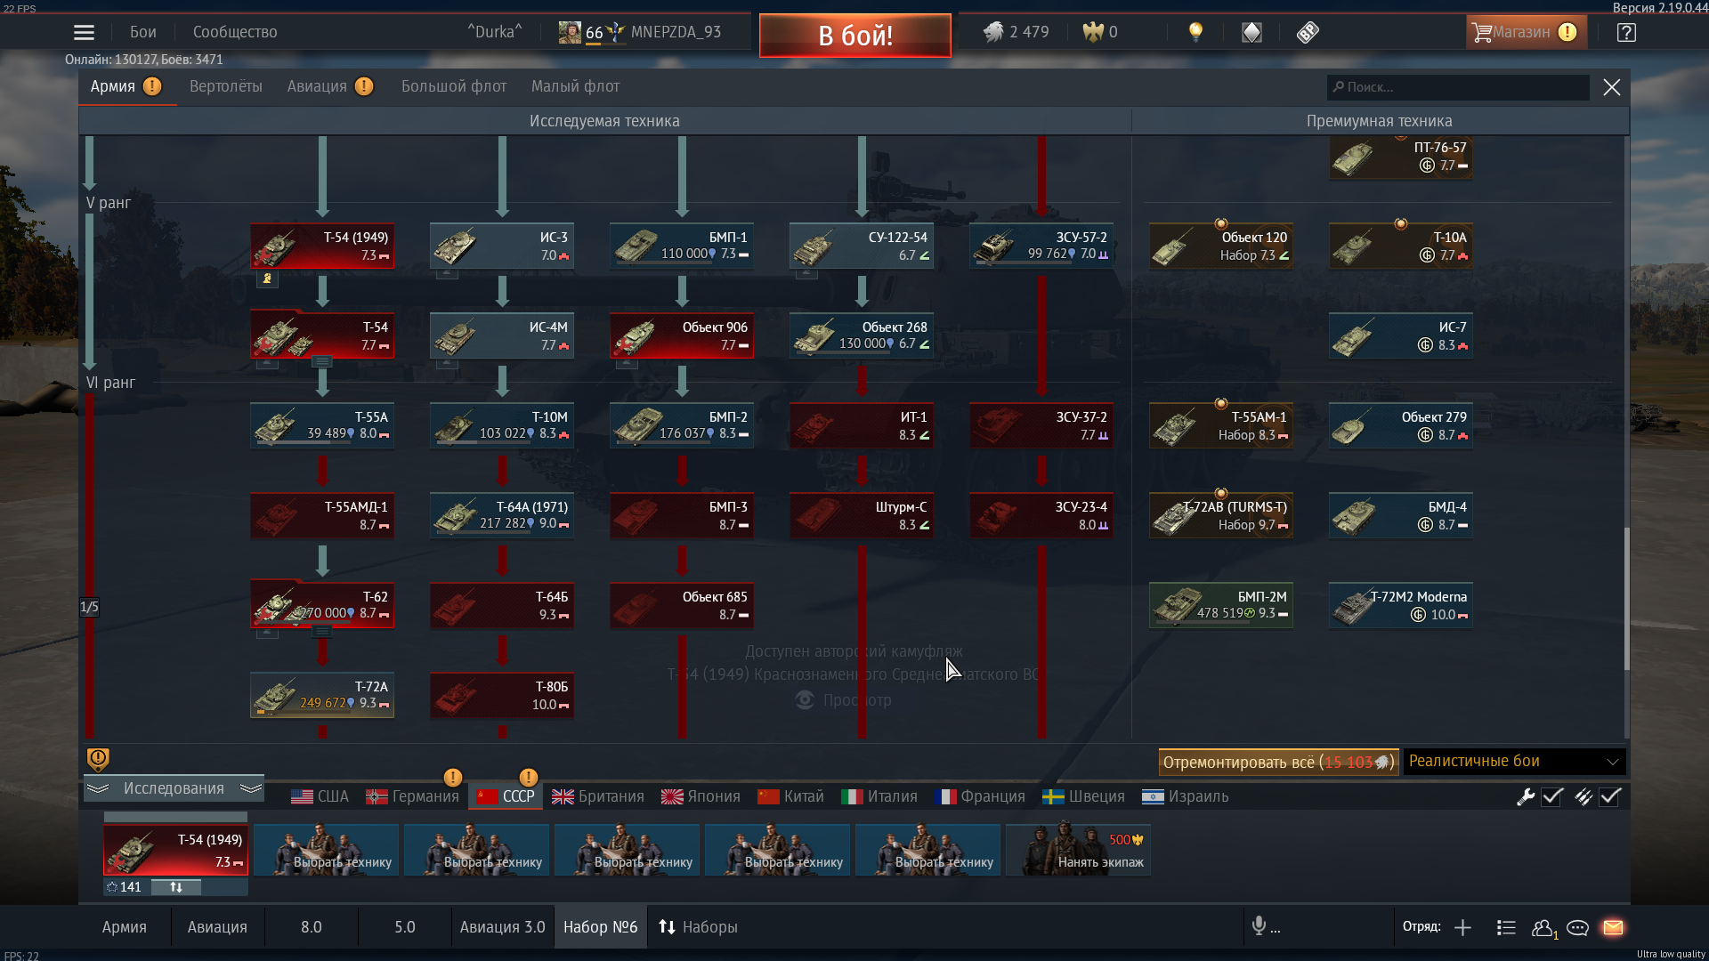Open the hamburger main menu
The width and height of the screenshot is (1709, 961).
[x=84, y=32]
